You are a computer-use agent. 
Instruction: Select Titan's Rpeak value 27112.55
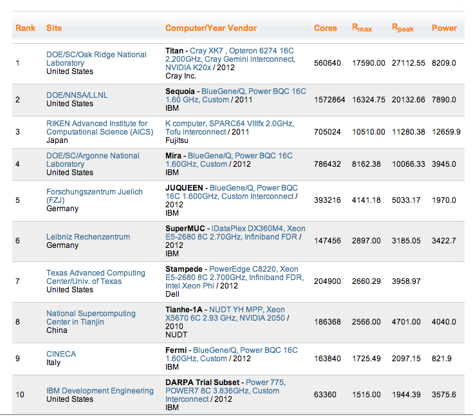pyautogui.click(x=408, y=63)
